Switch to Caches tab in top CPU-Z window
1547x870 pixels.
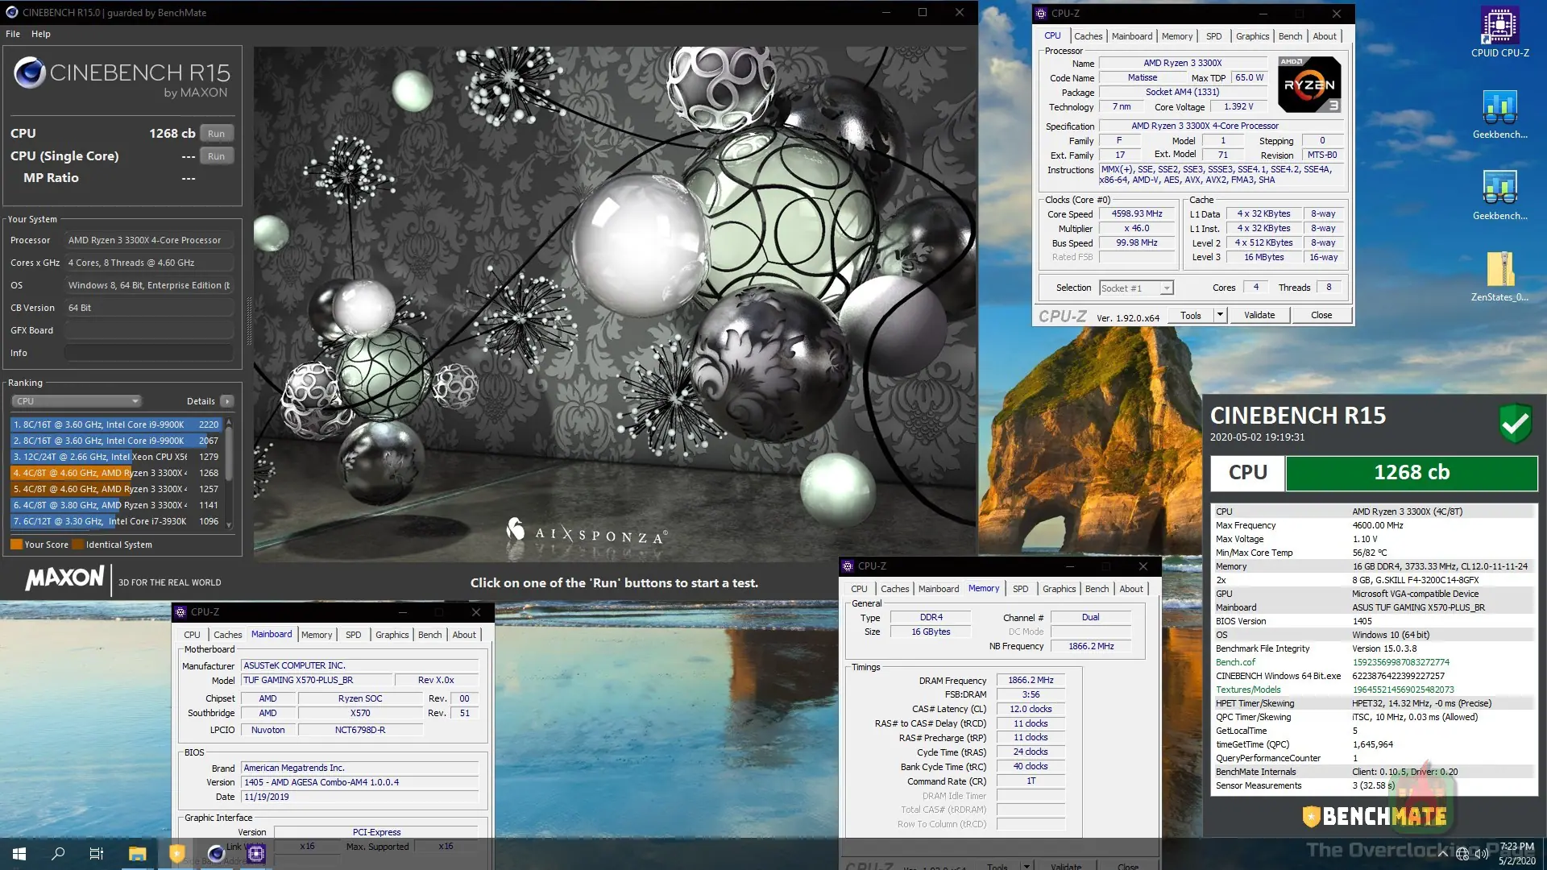coord(1088,36)
